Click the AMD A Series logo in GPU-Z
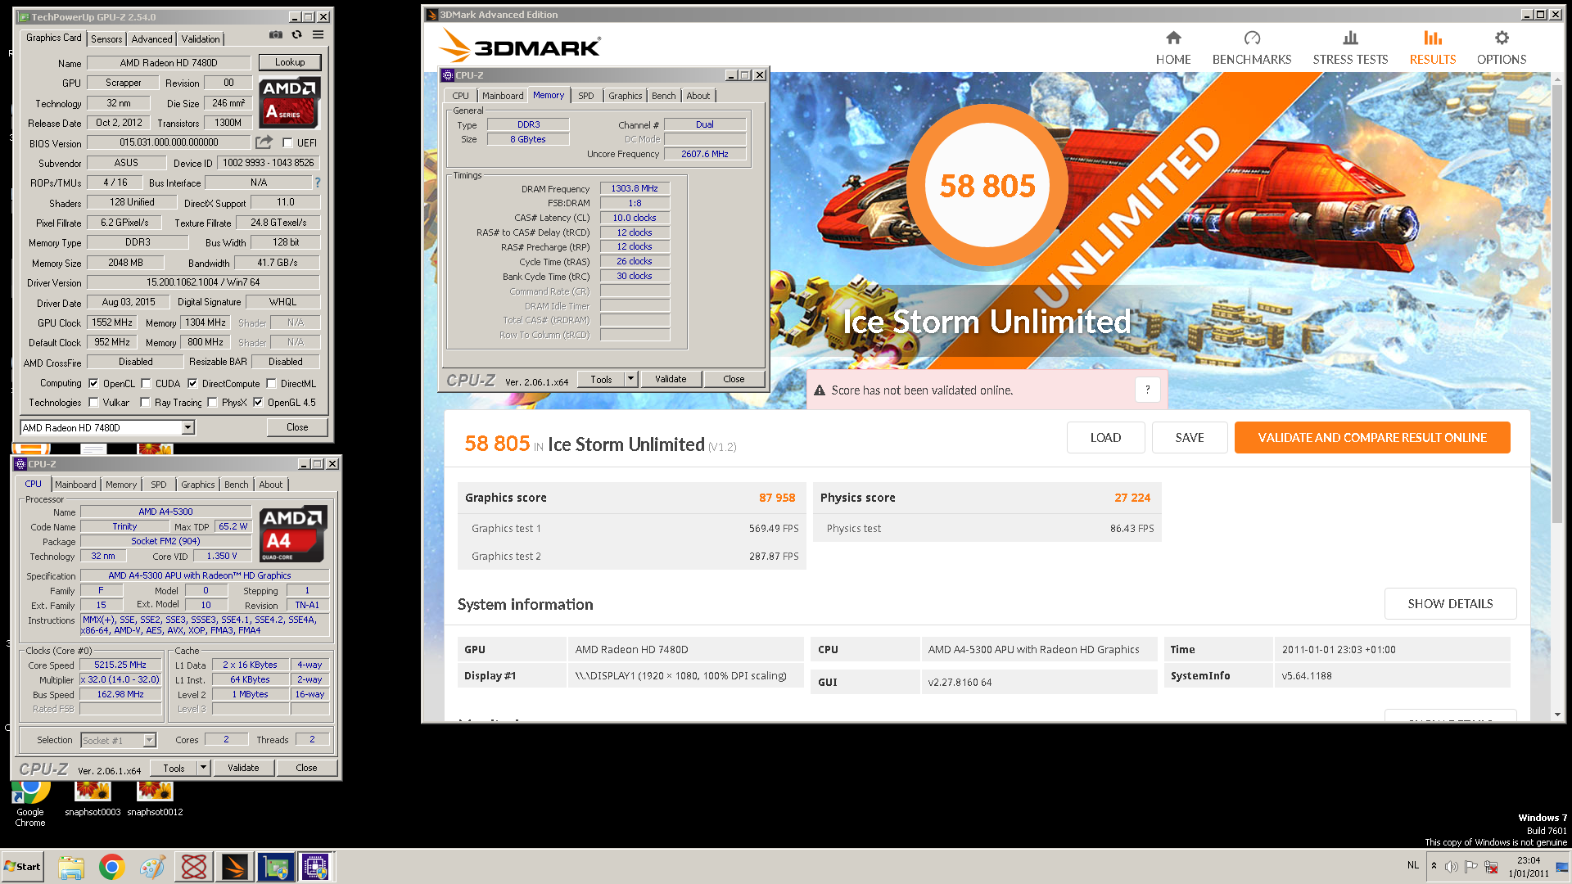Image resolution: width=1572 pixels, height=884 pixels. [290, 102]
